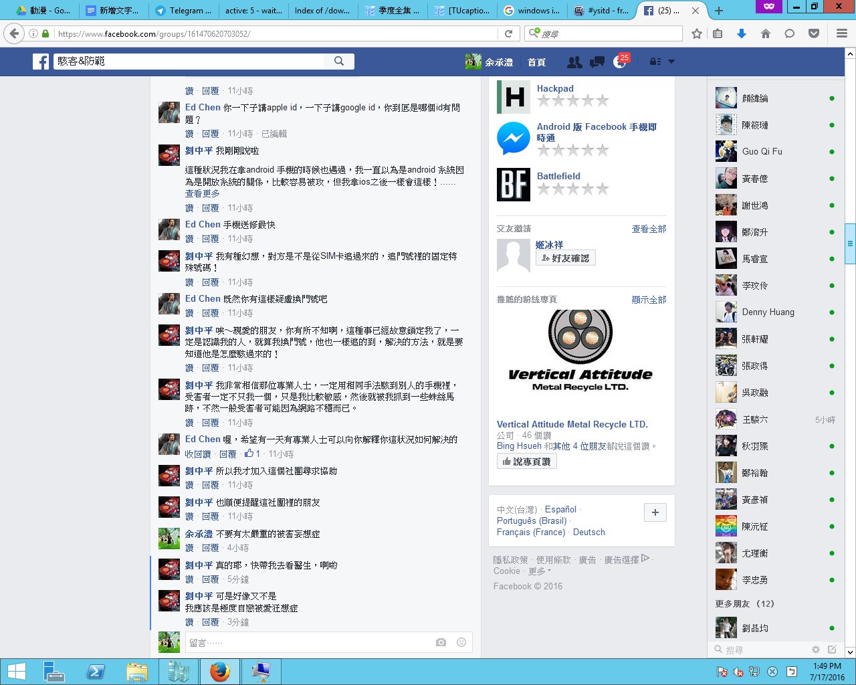Expand languages with the plus button

point(655,512)
